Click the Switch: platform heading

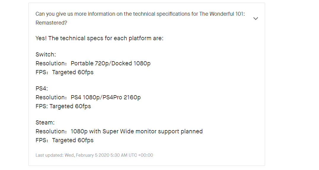pyautogui.click(x=46, y=54)
